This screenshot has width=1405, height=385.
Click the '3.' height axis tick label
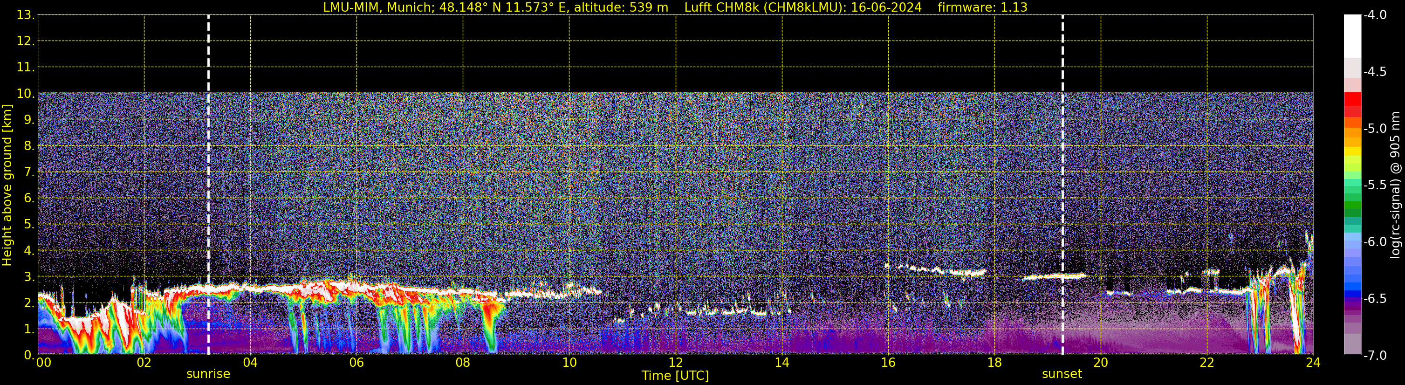pos(29,277)
